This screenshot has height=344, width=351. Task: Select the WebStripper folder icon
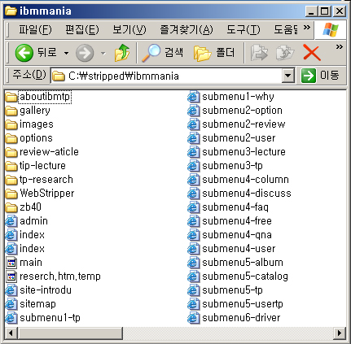[x=11, y=194]
